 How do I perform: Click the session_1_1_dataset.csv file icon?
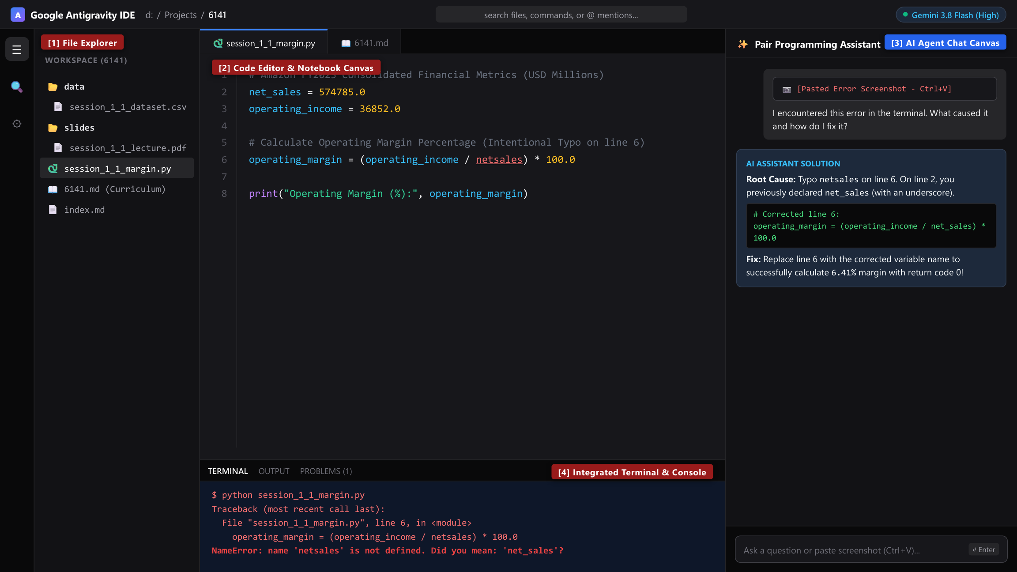[58, 107]
